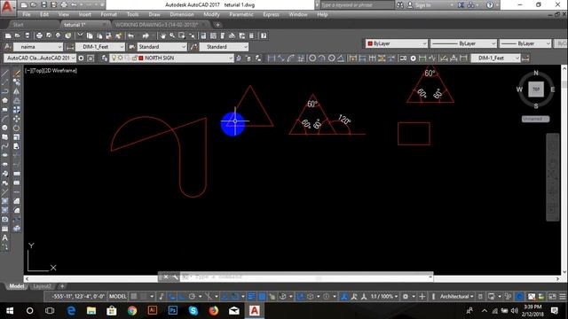
Task: Open DIM-1_Feet dropdown in Styles toolbar
Action: [x=100, y=47]
